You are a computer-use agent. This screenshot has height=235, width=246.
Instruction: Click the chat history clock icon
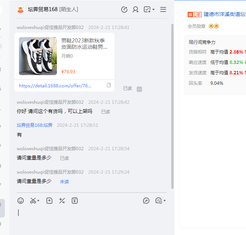coord(124,10)
